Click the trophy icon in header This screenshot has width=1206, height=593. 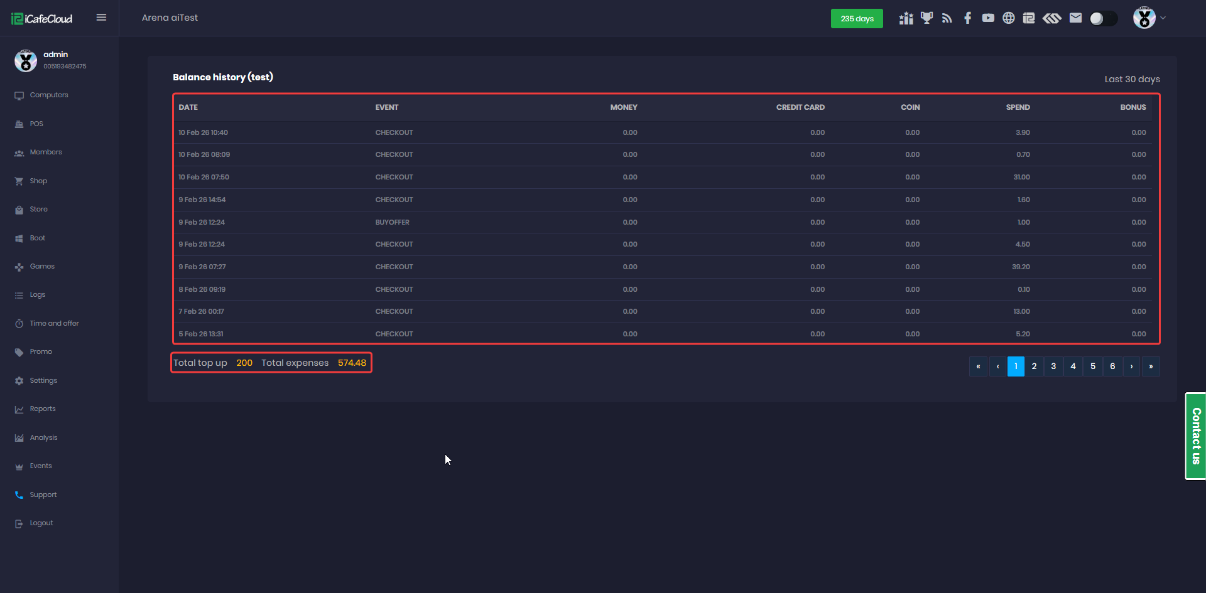(x=926, y=18)
